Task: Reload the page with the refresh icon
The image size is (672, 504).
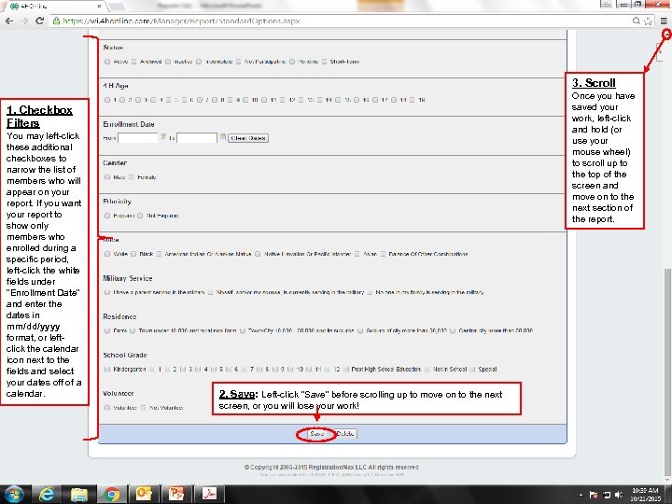Action: click(39, 21)
